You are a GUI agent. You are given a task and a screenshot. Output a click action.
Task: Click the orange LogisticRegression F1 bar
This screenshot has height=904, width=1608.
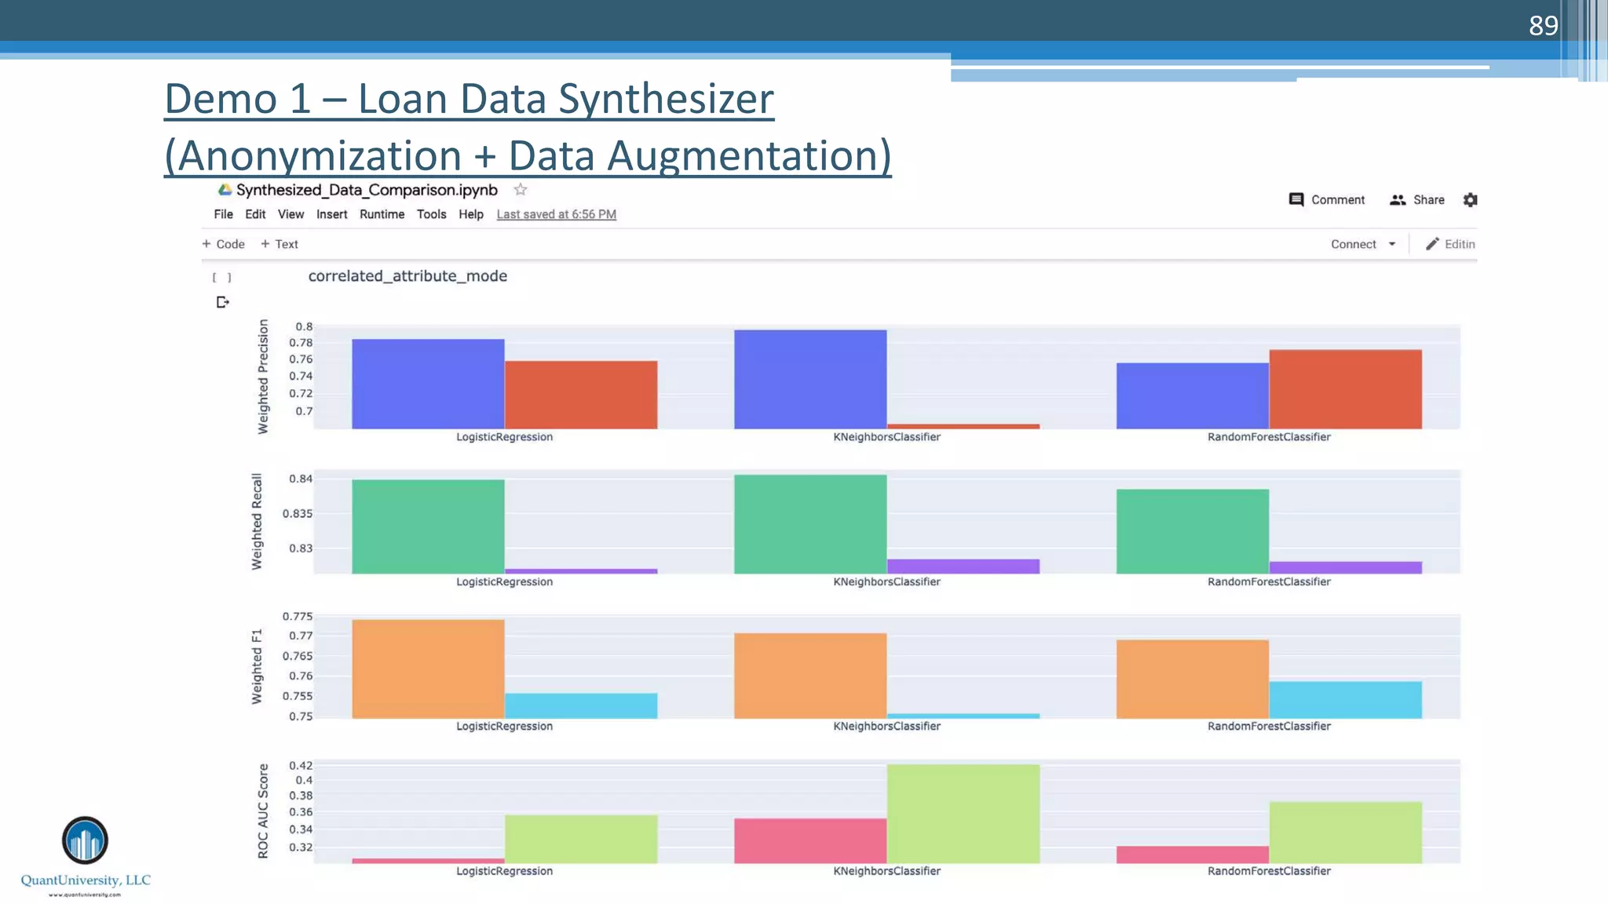[428, 669]
